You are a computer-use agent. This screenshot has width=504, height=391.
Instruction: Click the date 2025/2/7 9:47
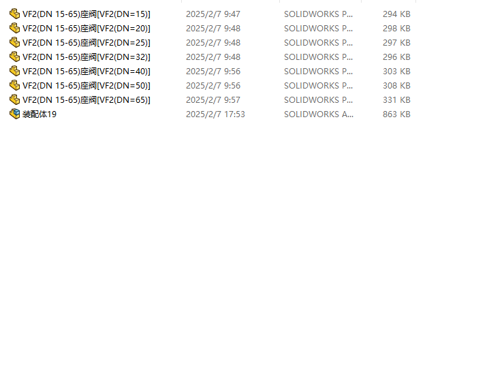point(213,14)
